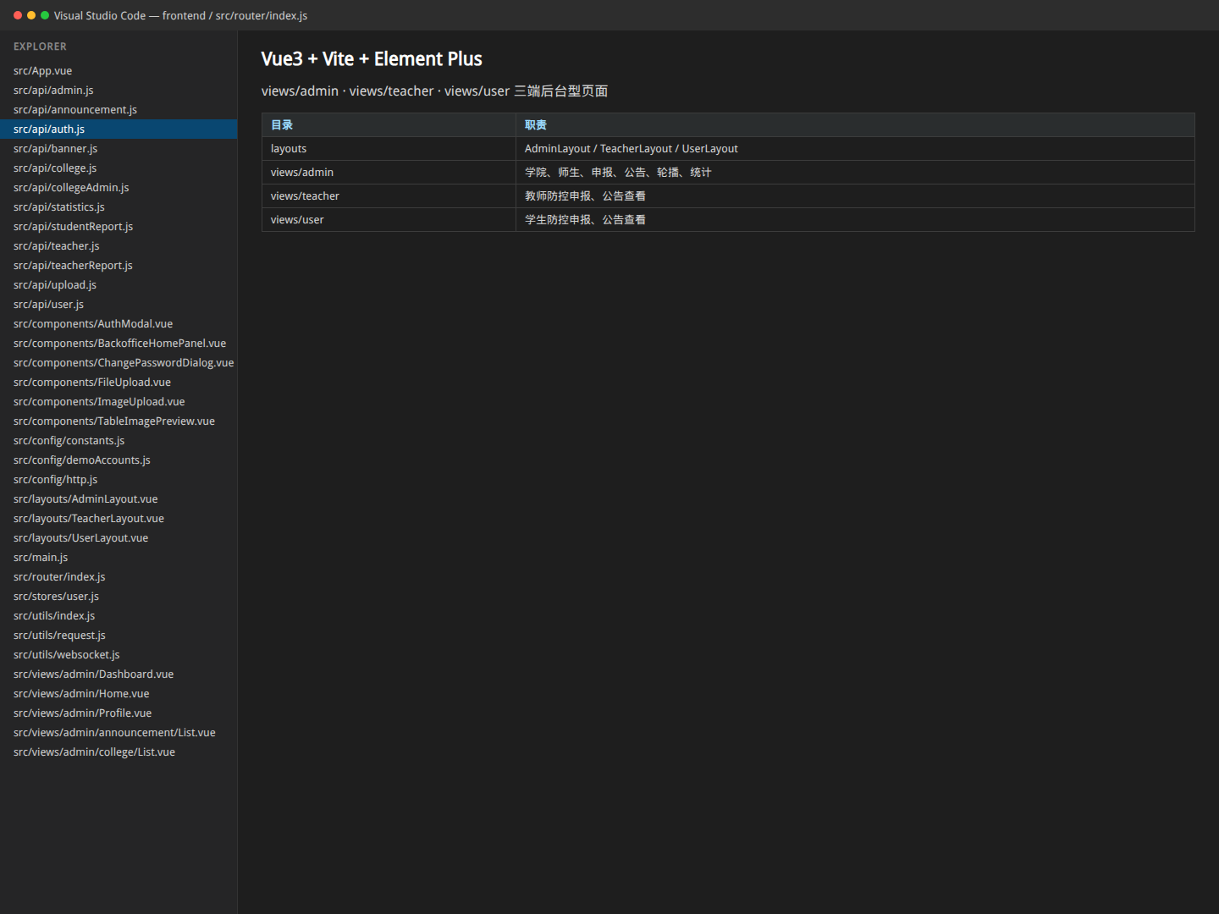Click the EXPLORER panel header

point(40,47)
